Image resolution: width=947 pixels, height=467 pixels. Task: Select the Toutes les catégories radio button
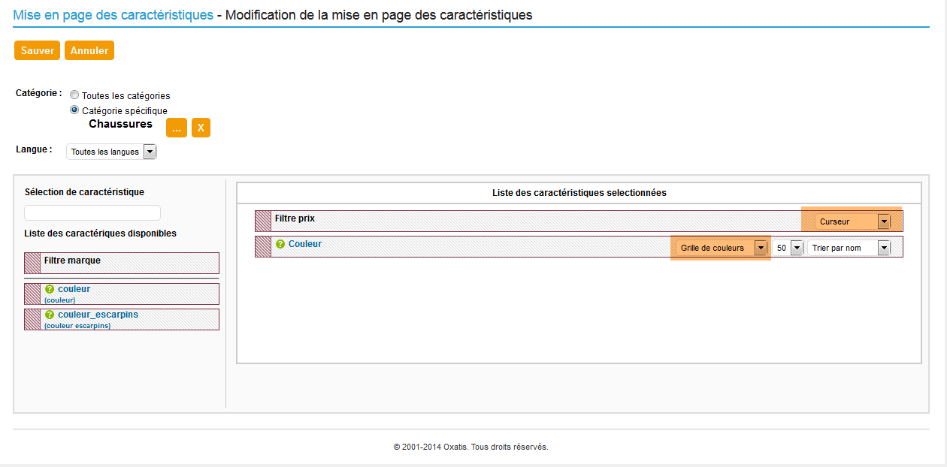74,95
